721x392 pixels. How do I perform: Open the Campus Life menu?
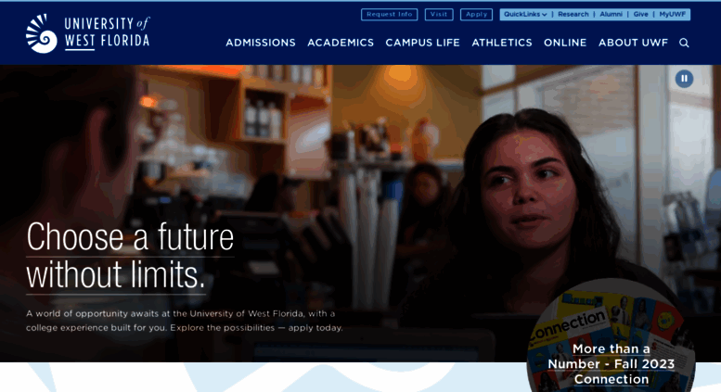point(422,43)
